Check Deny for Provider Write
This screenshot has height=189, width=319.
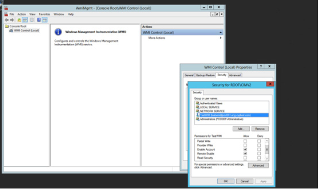259,145
